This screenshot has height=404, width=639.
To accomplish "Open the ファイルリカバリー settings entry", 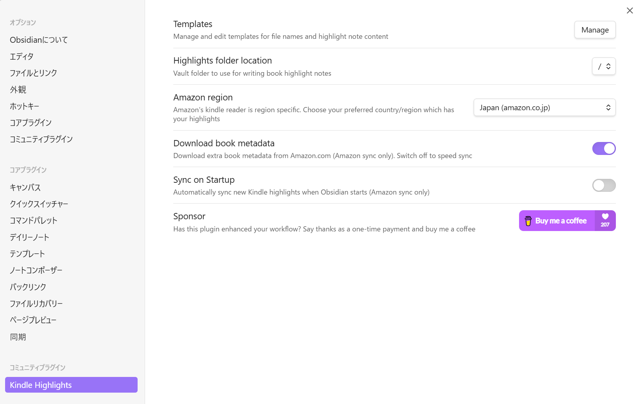I will coord(36,304).
